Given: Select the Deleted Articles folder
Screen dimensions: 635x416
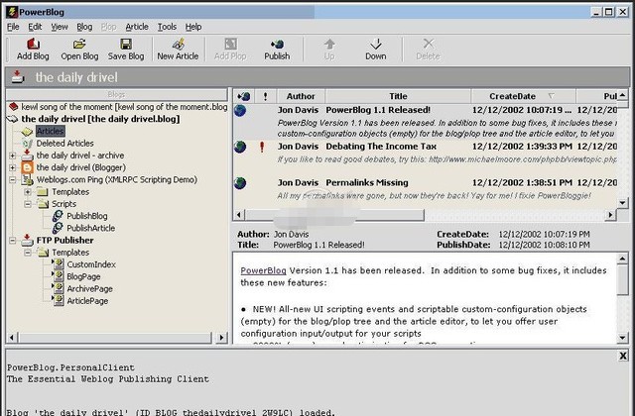Looking at the screenshot, I should 64,143.
